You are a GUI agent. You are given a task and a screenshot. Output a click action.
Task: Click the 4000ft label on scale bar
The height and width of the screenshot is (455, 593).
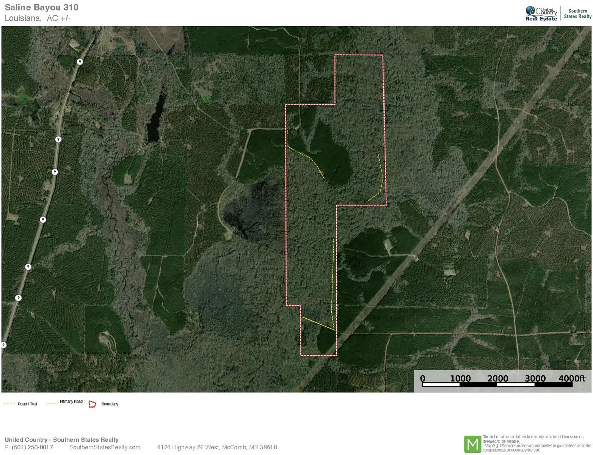[x=571, y=378]
